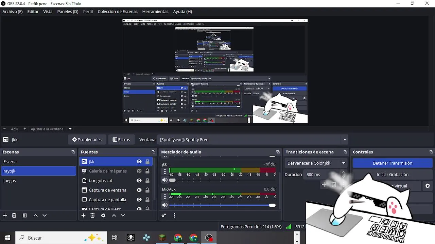Viewport: 435px width, 244px height.
Task: Remove the scene transition with the trash icon
Action: point(334,185)
